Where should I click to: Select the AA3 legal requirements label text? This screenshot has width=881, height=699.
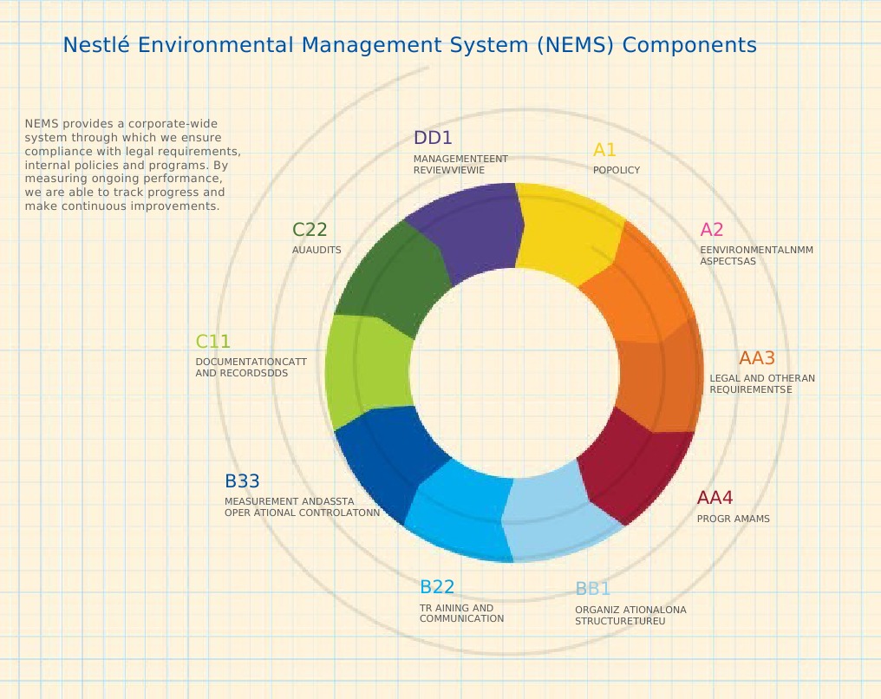[762, 384]
